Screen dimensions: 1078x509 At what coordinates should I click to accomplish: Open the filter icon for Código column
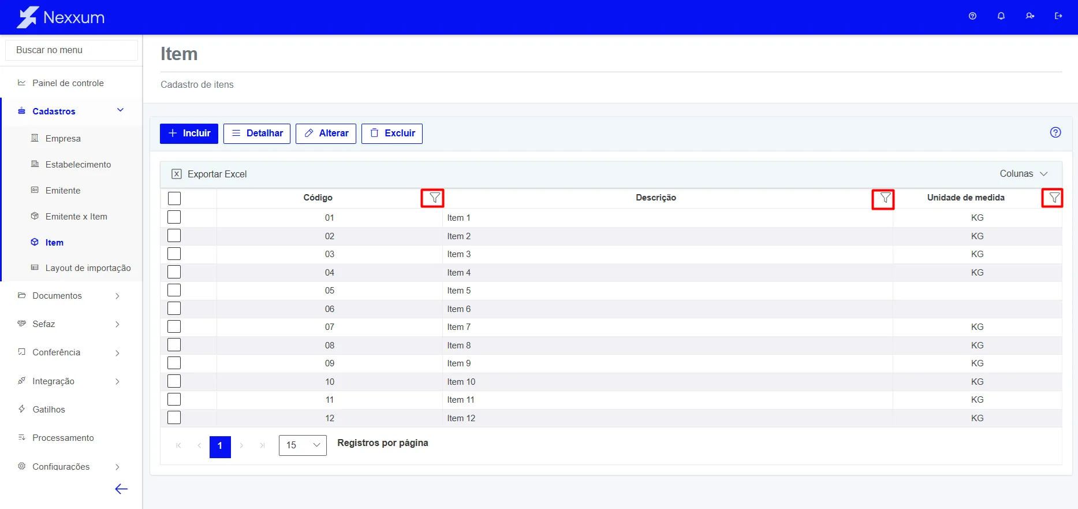tap(434, 198)
